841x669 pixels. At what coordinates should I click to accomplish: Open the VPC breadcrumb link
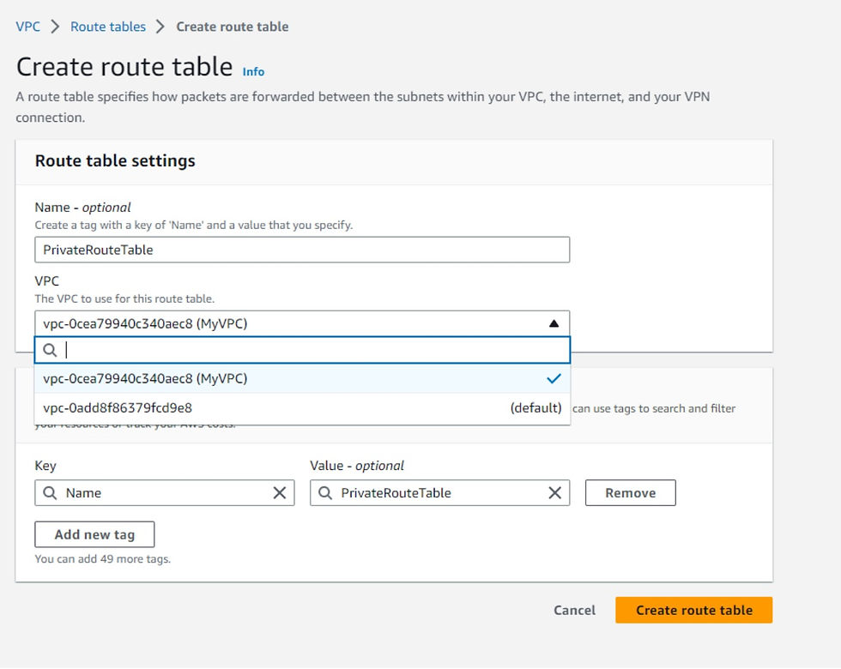[x=27, y=27]
